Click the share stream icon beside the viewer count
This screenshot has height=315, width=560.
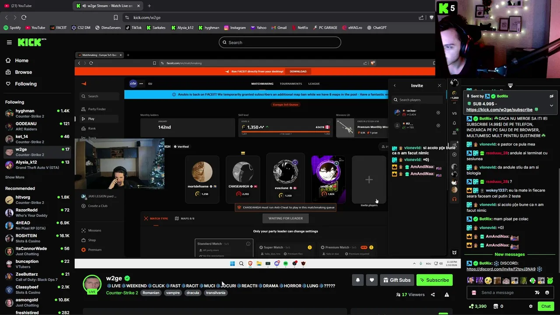(x=433, y=294)
